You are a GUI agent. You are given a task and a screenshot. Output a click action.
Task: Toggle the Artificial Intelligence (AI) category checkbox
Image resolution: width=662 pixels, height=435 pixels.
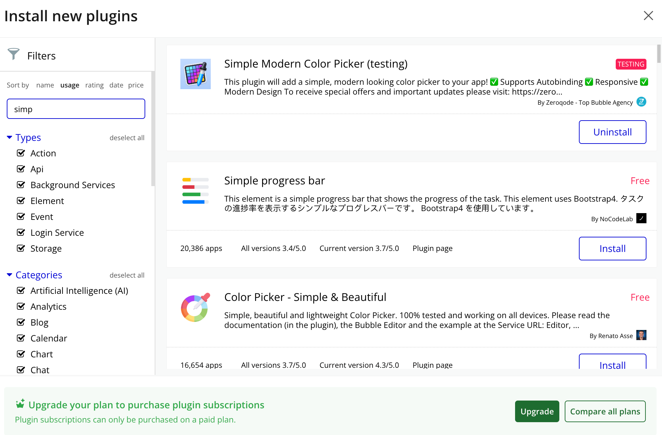(21, 290)
